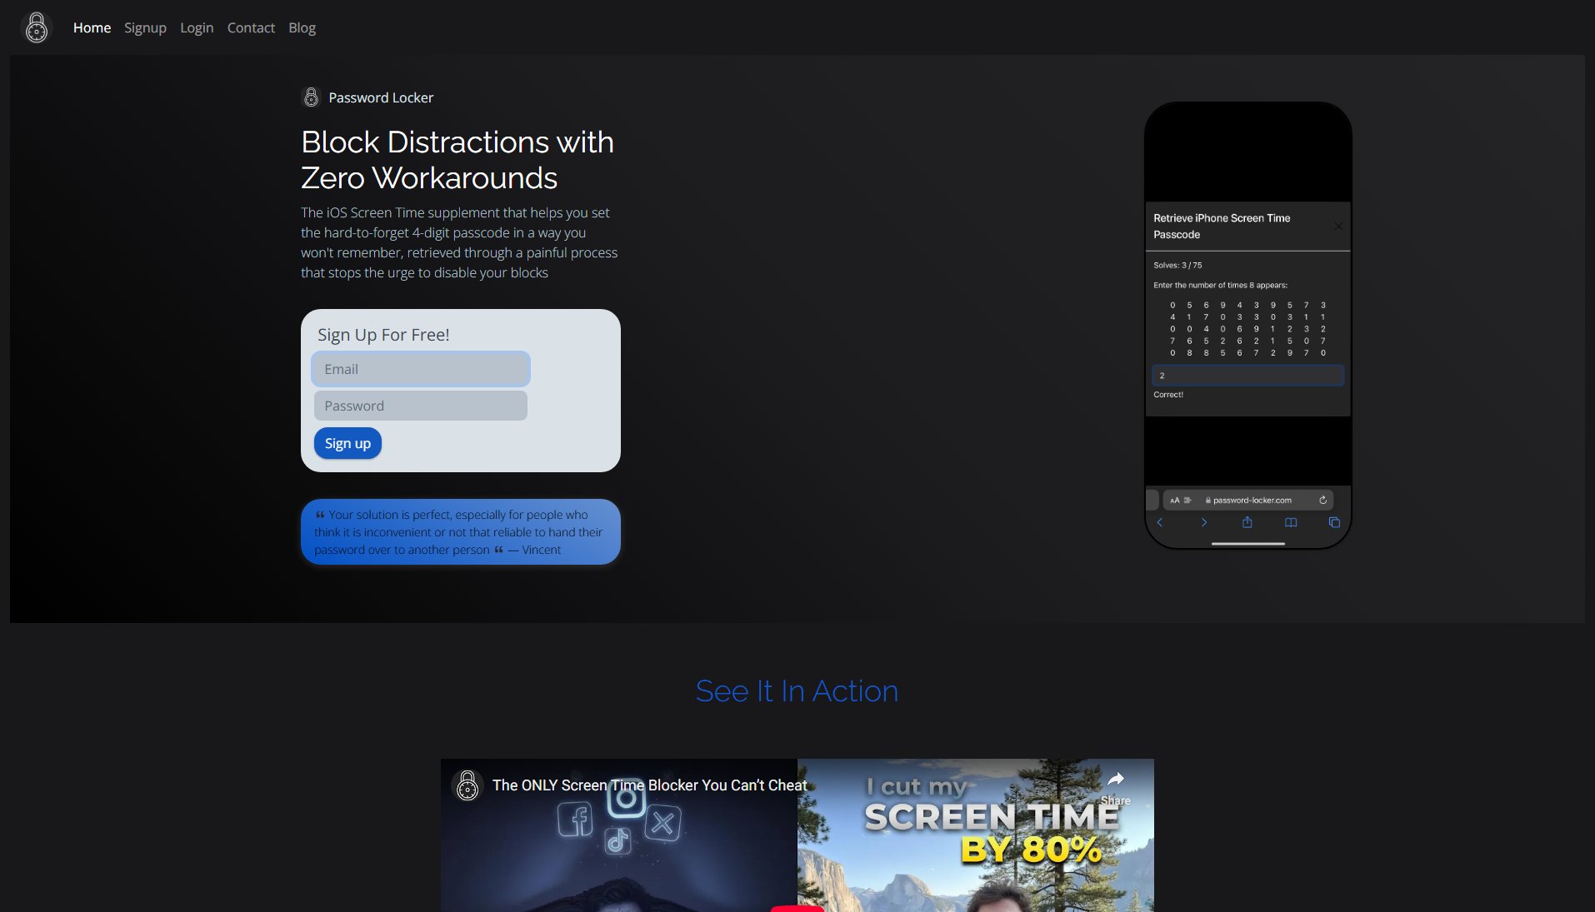Click the AA text size icon in the address bar
This screenshot has width=1595, height=912.
tap(1175, 500)
